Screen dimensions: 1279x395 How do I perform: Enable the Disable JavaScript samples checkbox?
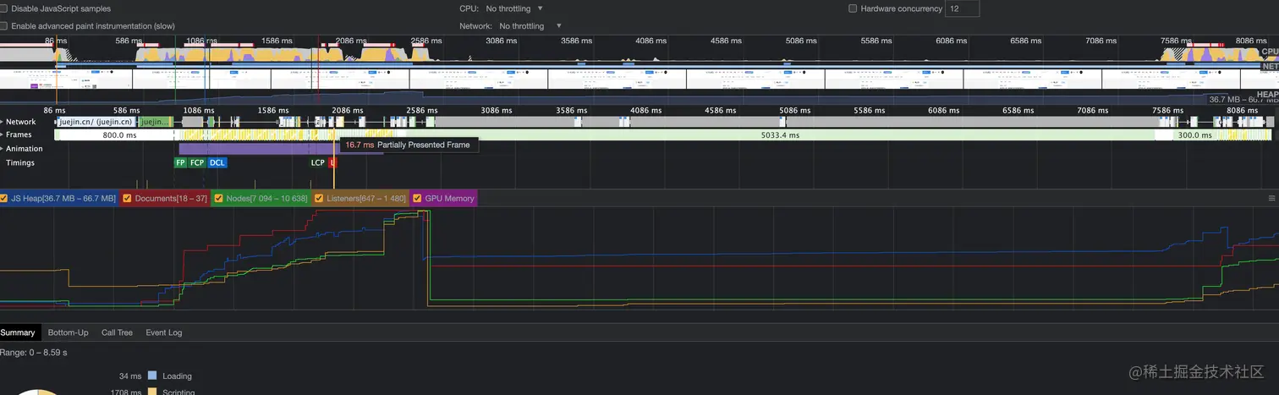[3, 8]
